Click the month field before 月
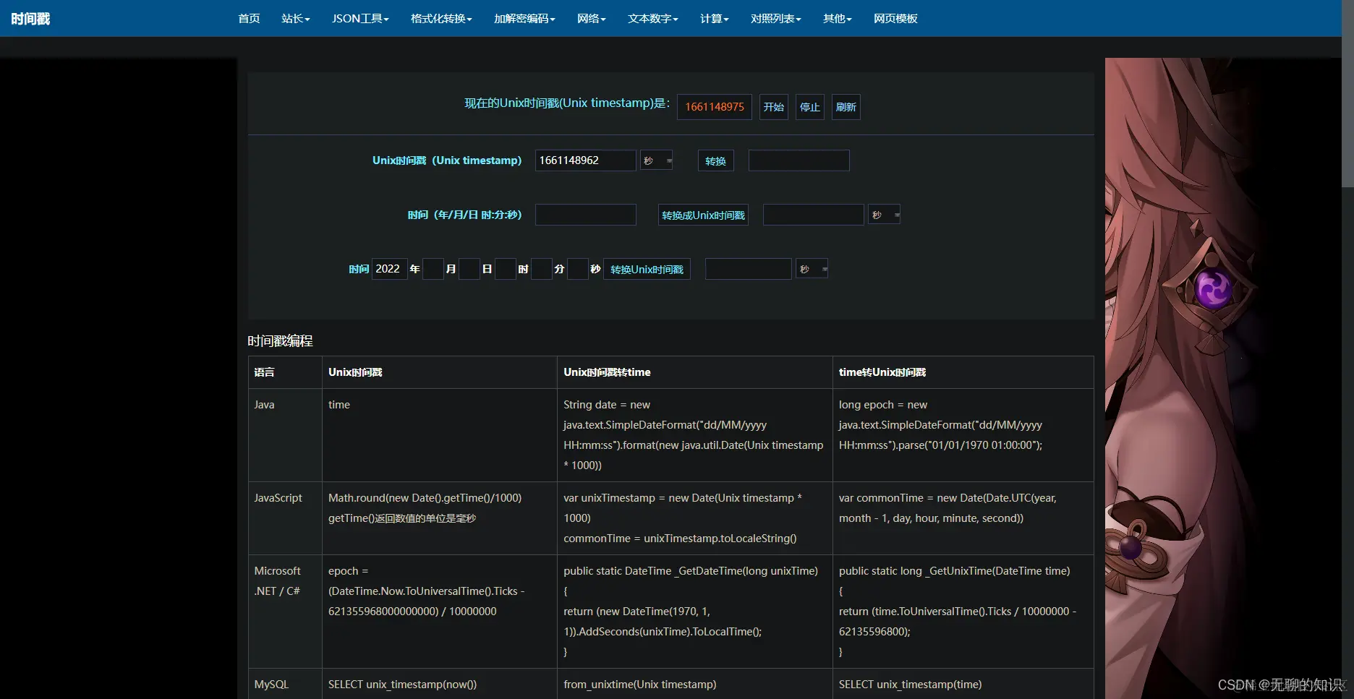Viewport: 1354px width, 699px height. (x=433, y=269)
